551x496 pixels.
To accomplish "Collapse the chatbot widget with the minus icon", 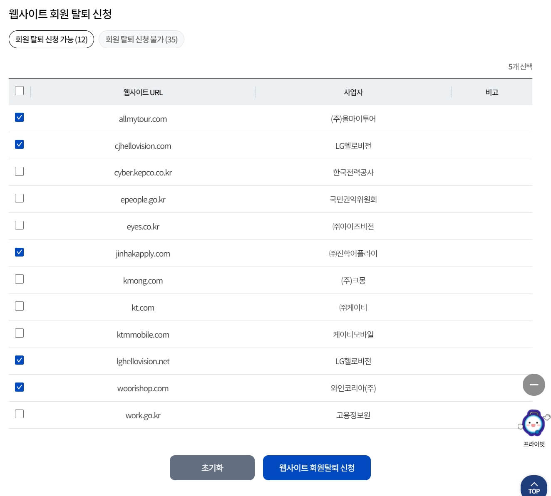I will point(534,385).
